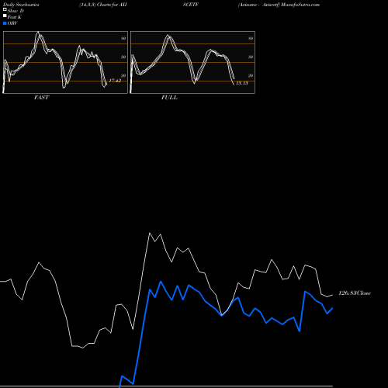Click the 80 level label in FAST chart
This screenshot has width=388, height=388.
[123, 38]
